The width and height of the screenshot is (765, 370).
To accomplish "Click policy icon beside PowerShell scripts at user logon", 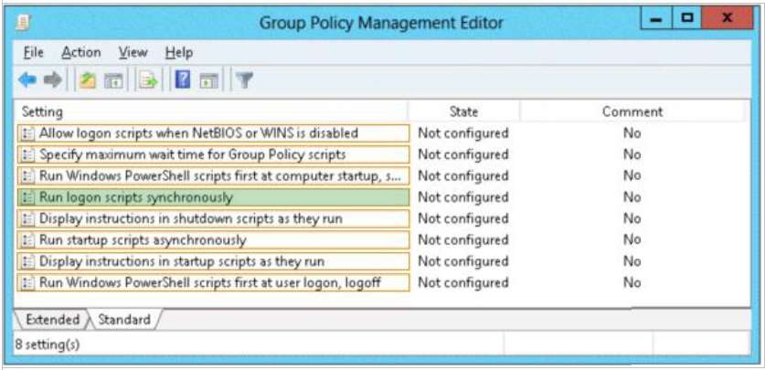I will pos(27,282).
